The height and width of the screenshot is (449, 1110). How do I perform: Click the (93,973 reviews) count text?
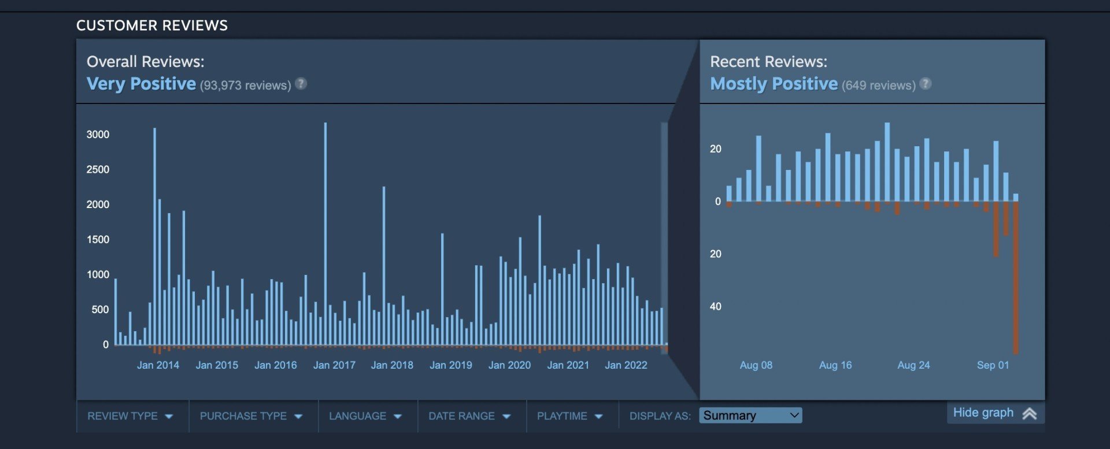(x=245, y=86)
